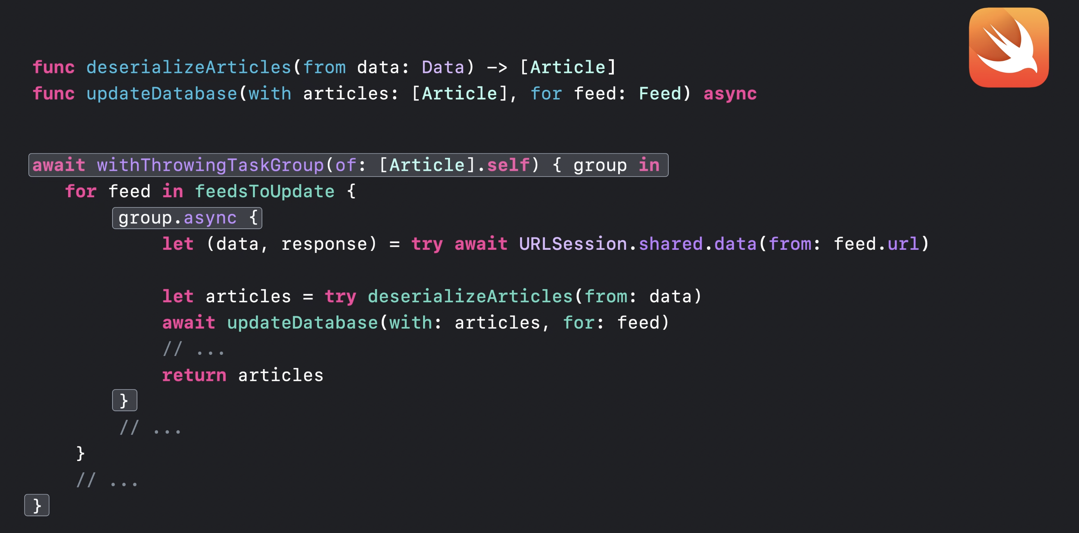The height and width of the screenshot is (533, 1079).
Task: Click the updateDatabase function declaration name
Action: click(162, 94)
